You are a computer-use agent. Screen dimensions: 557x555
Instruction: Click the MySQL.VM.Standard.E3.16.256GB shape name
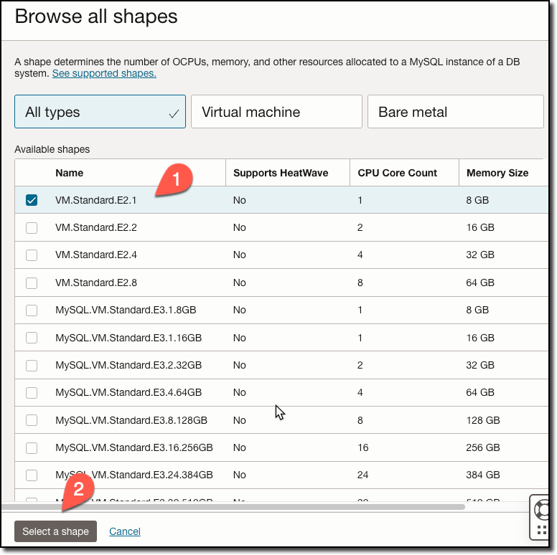134,448
